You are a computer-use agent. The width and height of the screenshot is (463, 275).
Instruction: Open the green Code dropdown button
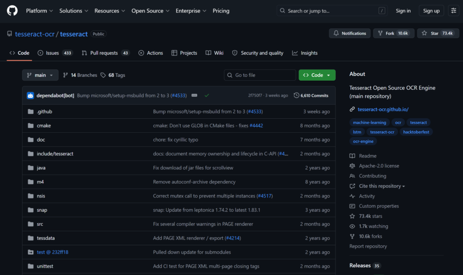[x=317, y=75]
